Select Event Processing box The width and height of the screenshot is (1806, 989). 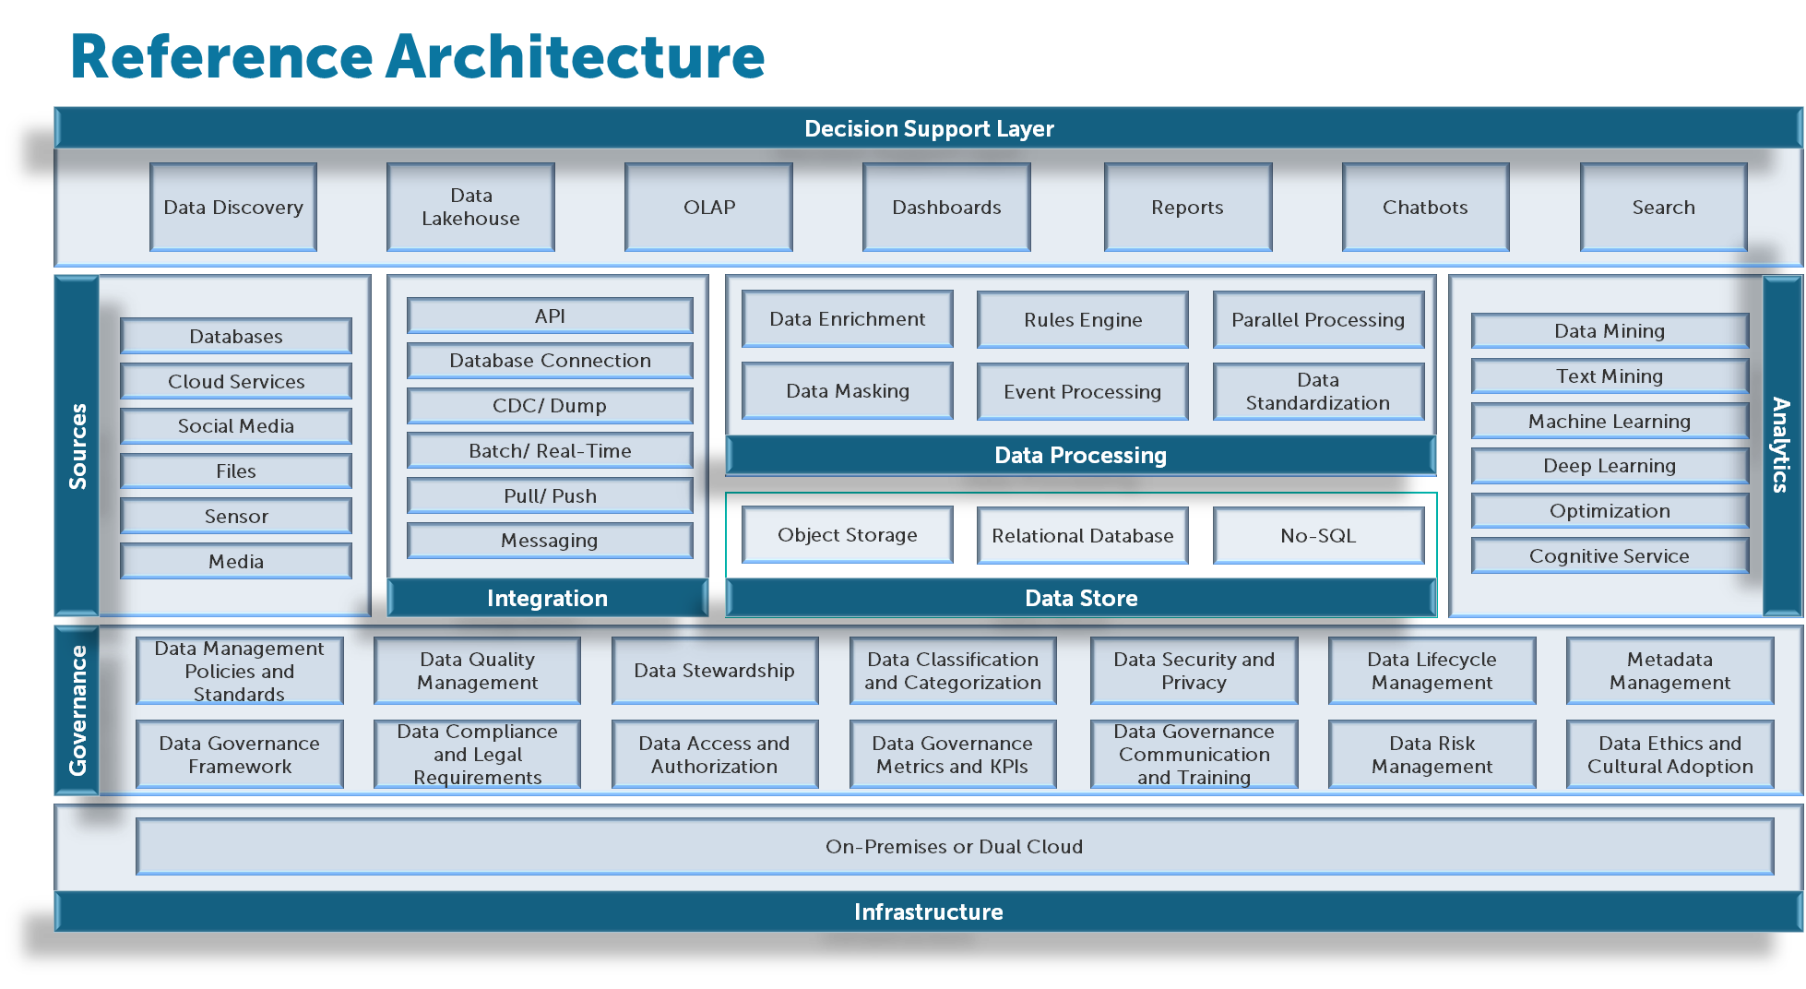tap(1083, 391)
